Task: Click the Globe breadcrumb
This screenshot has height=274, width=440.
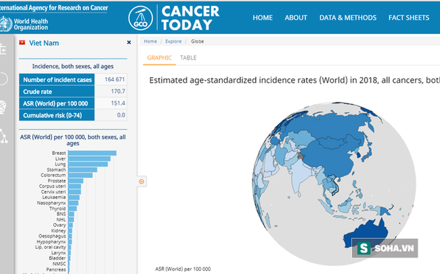Action: click(x=197, y=41)
